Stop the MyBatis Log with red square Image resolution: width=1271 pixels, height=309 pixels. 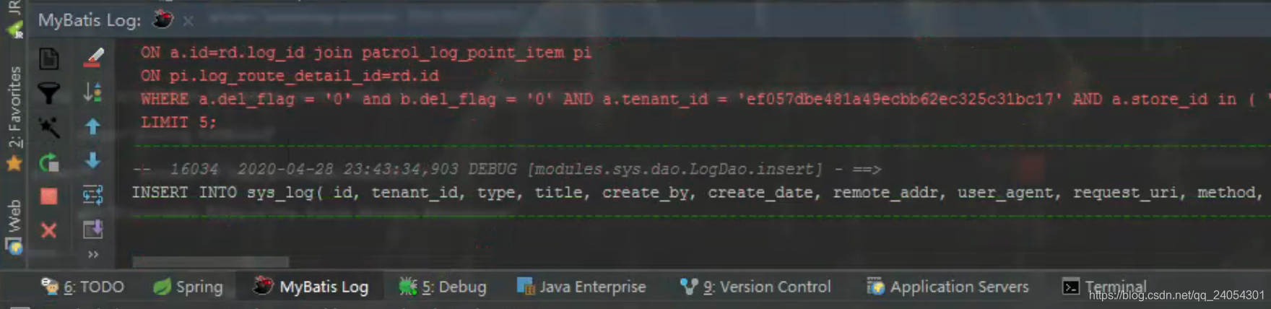49,196
